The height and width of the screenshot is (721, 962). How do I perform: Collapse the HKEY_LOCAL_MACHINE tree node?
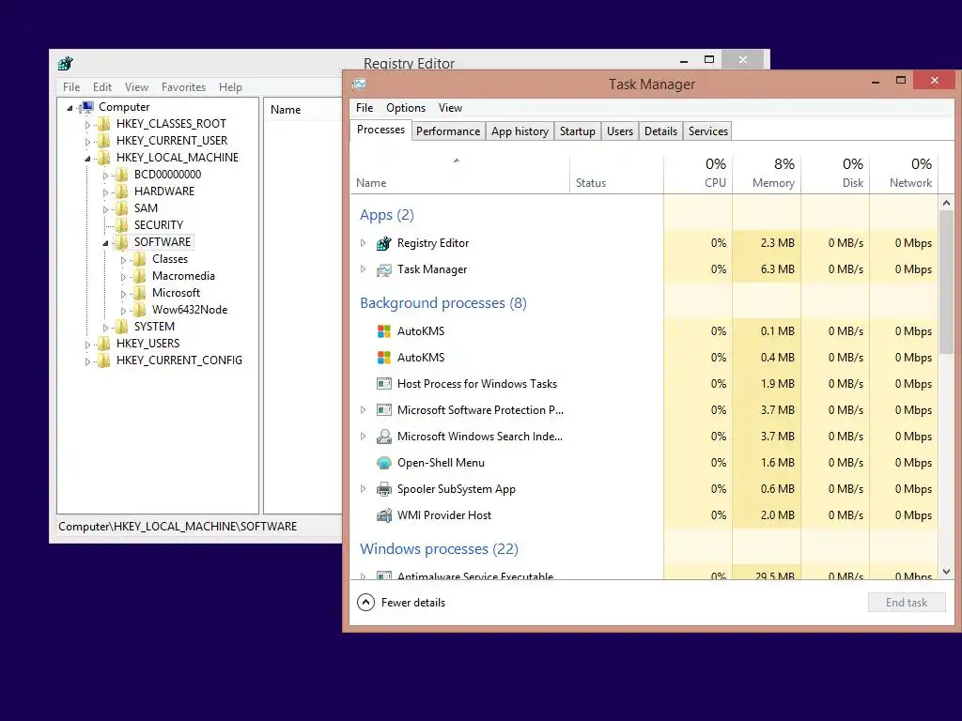click(x=87, y=159)
